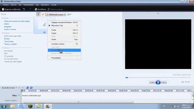194x109 pixels.
Task: Open the Escala de tiempo view dropdown
Action: click(x=9, y=88)
